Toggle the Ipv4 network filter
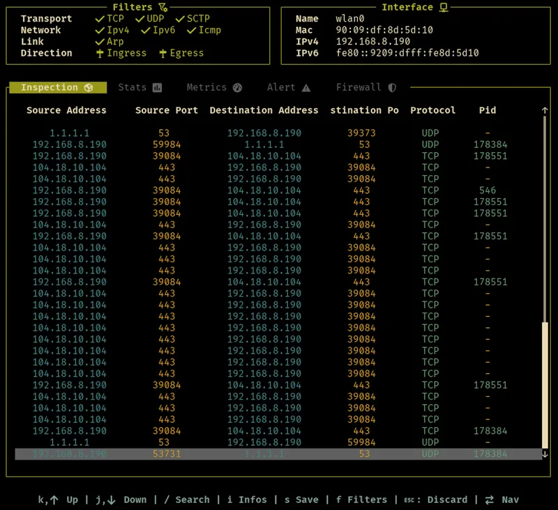 pos(112,30)
